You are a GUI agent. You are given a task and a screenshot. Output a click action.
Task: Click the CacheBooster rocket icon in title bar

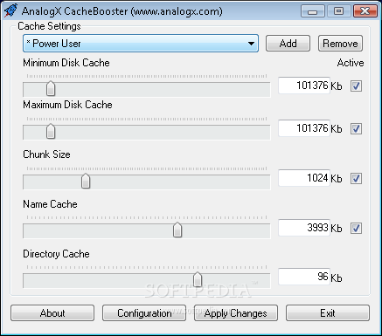pyautogui.click(x=10, y=10)
